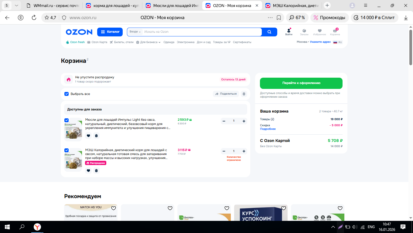Toggle checkbox for Мюсли Импульс Light item
This screenshot has width=413, height=233.
pos(67,120)
